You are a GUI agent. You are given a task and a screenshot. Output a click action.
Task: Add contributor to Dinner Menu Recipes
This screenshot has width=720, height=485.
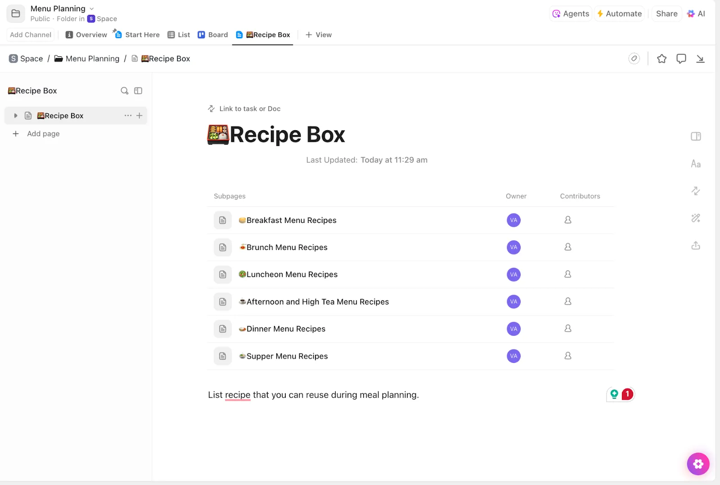[x=568, y=328]
